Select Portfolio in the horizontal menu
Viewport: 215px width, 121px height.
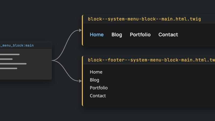pyautogui.click(x=140, y=35)
